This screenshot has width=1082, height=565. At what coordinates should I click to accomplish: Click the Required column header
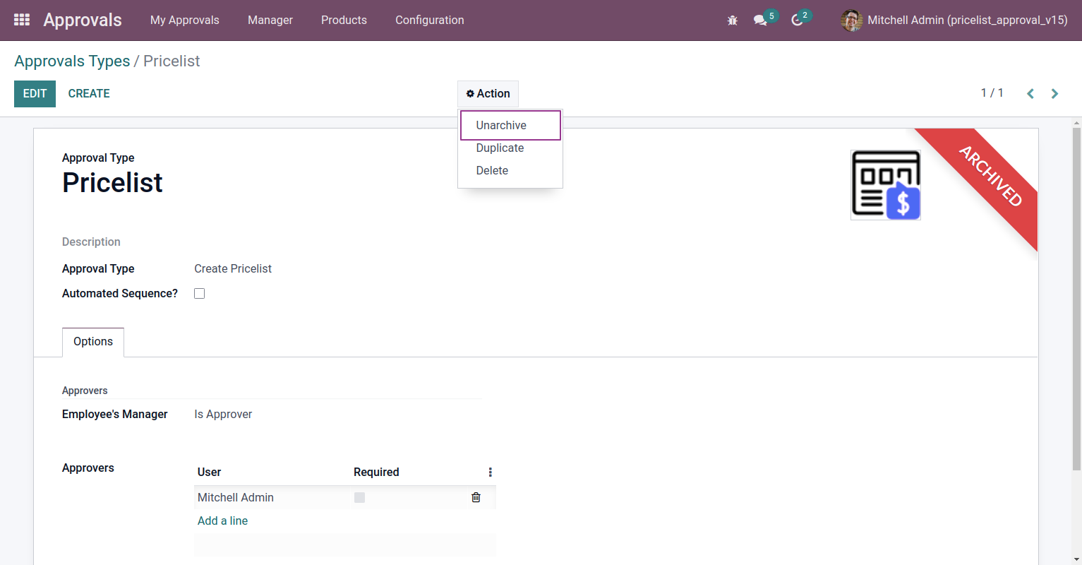pyautogui.click(x=376, y=472)
